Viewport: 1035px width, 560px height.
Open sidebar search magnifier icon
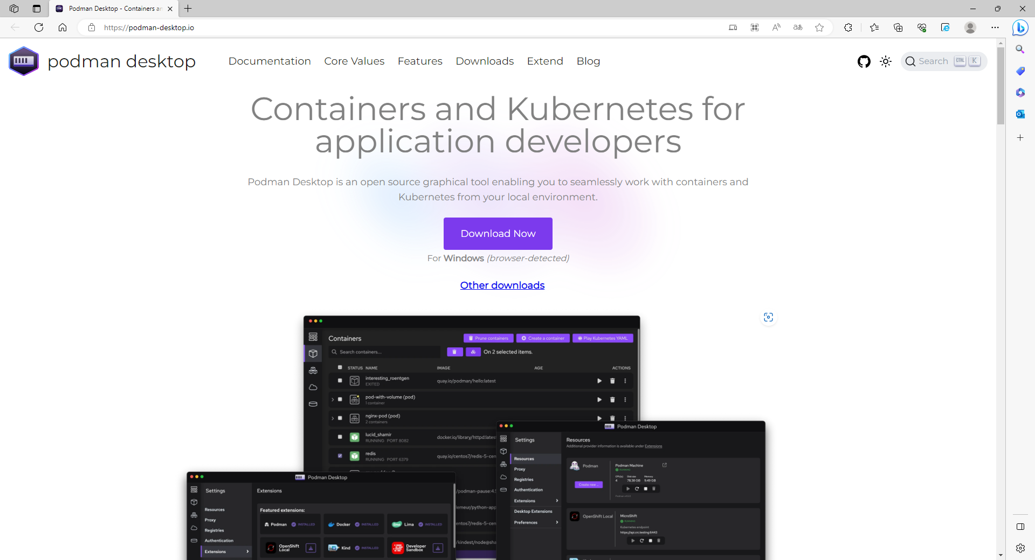[x=1020, y=50]
